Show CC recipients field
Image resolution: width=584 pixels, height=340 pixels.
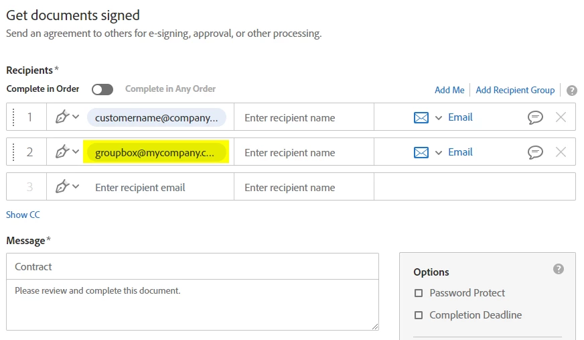coord(23,215)
